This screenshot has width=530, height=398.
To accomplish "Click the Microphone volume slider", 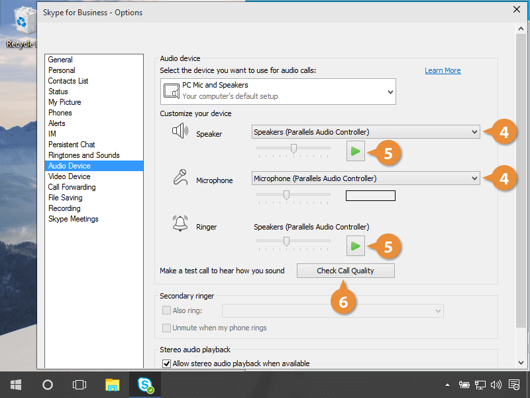I will click(x=286, y=195).
